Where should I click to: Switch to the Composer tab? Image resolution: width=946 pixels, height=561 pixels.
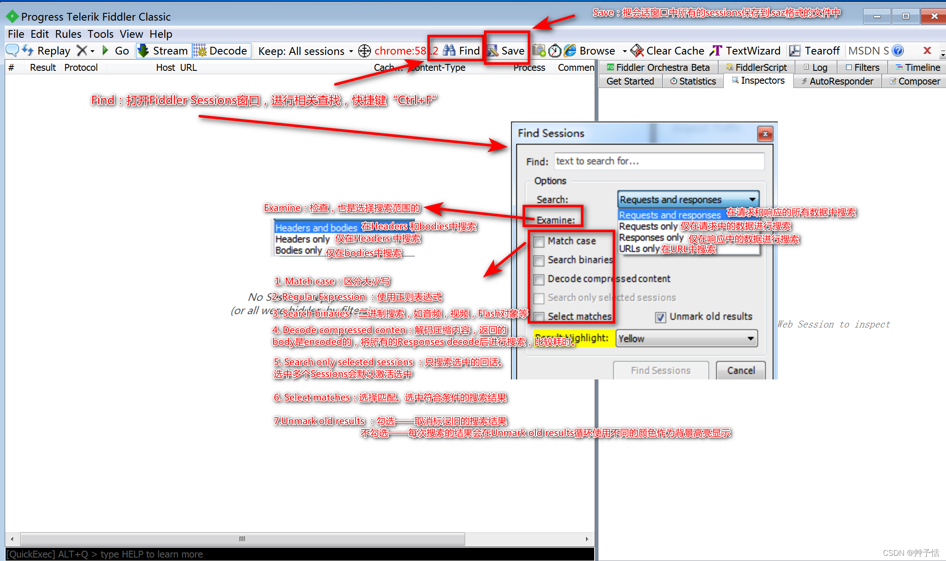click(915, 81)
